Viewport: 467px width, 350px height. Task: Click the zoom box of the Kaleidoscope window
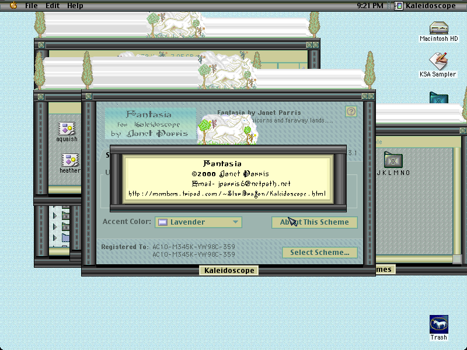(364, 96)
